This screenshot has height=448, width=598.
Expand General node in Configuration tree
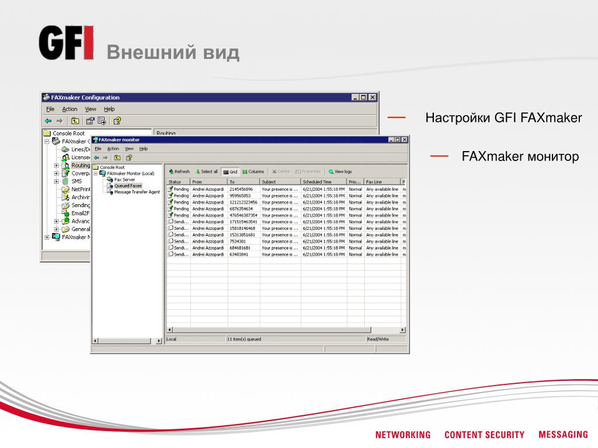(57, 229)
